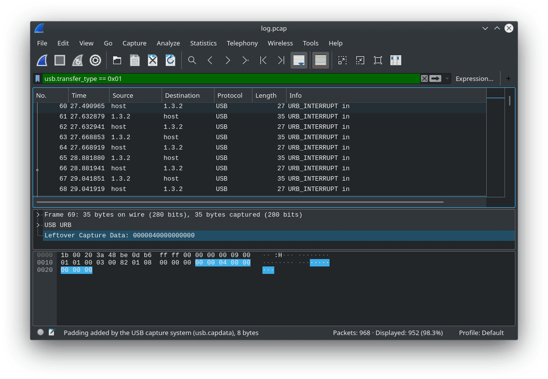The width and height of the screenshot is (548, 379).
Task: Click the packet list horizontal scrollbar
Action: pyautogui.click(x=240, y=202)
